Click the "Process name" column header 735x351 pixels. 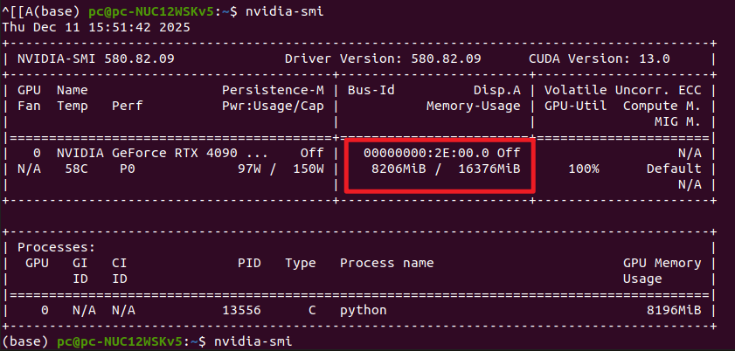click(386, 263)
